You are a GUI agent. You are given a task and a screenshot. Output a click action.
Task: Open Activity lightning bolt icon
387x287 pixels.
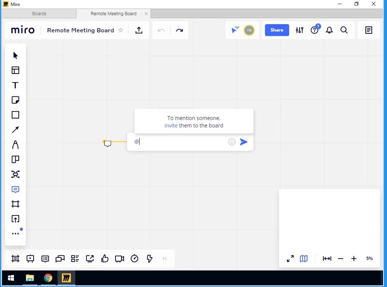(x=149, y=259)
